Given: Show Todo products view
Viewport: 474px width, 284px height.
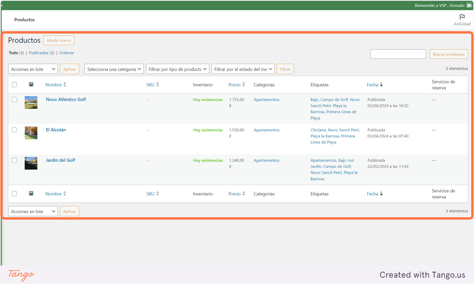Looking at the screenshot, I should click(13, 53).
